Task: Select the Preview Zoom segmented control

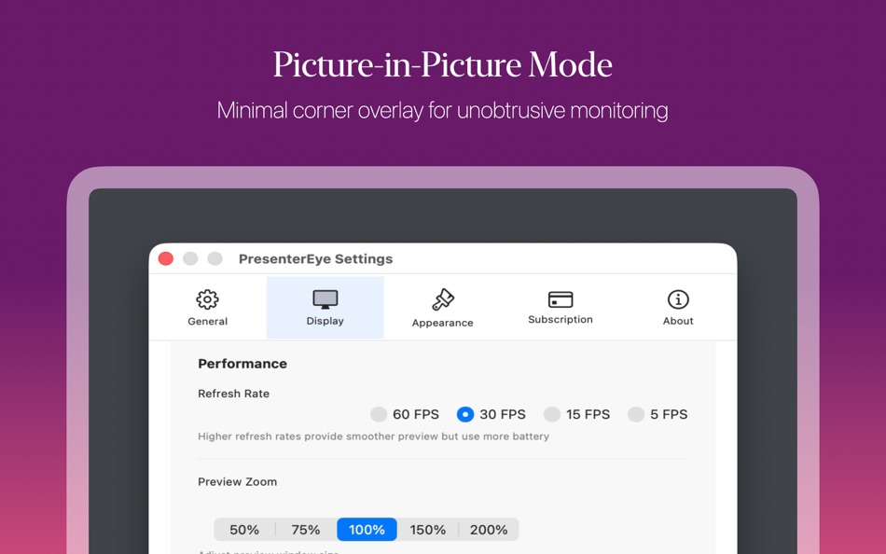Action: click(x=366, y=529)
